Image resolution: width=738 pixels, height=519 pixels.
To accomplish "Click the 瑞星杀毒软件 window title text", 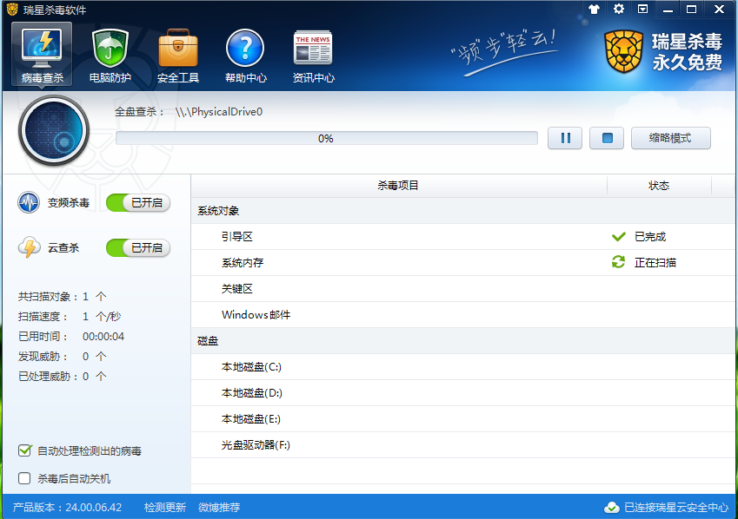I will pyautogui.click(x=55, y=10).
